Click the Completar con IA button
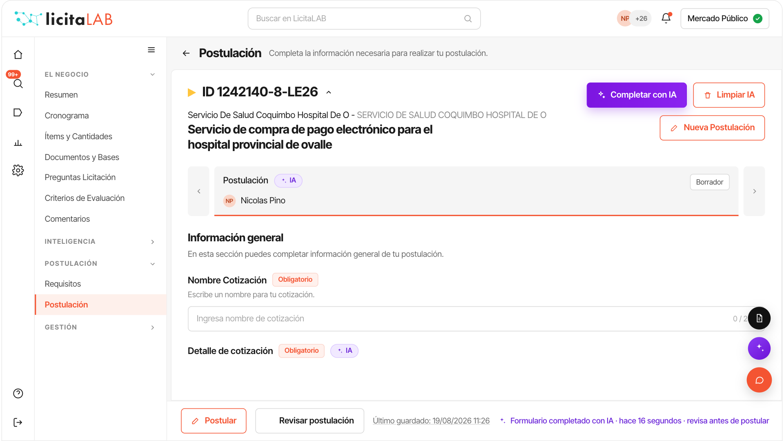784x441 pixels. point(637,95)
